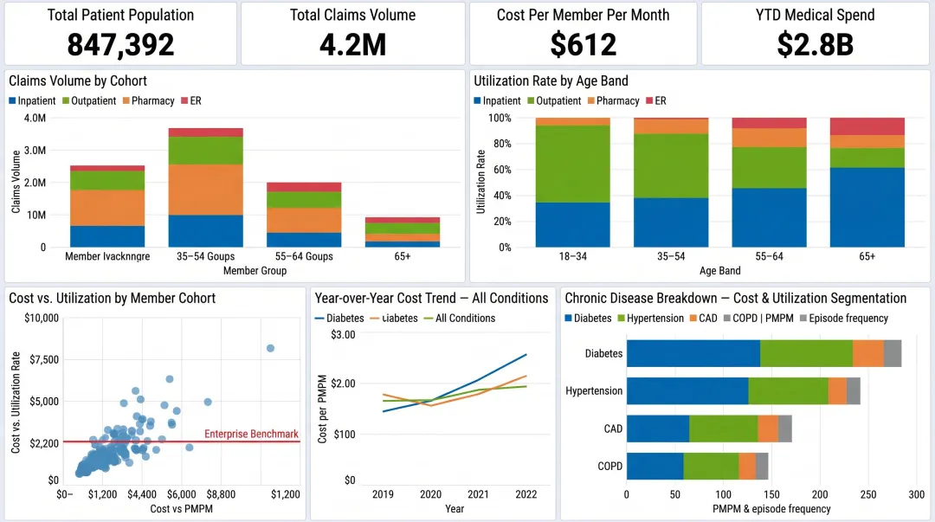
Task: Click the Enterprise Benchmark label
Action: coord(250,435)
